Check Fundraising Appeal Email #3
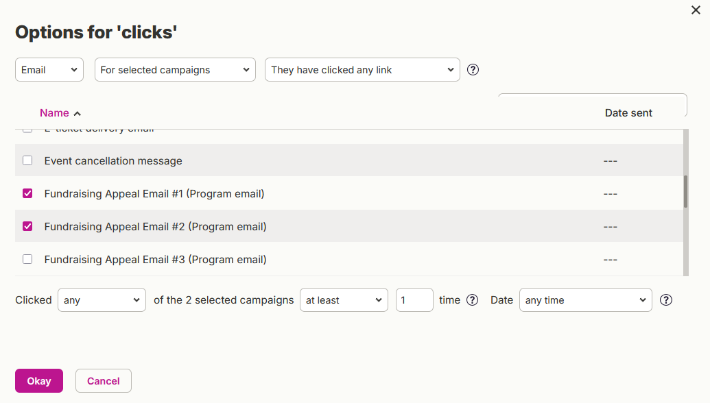 click(27, 259)
